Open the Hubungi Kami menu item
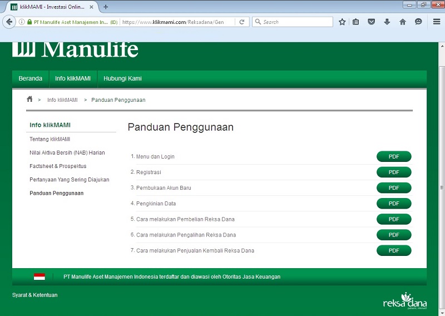 122,78
